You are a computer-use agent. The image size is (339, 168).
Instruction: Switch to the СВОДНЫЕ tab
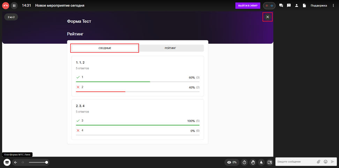pyautogui.click(x=105, y=48)
